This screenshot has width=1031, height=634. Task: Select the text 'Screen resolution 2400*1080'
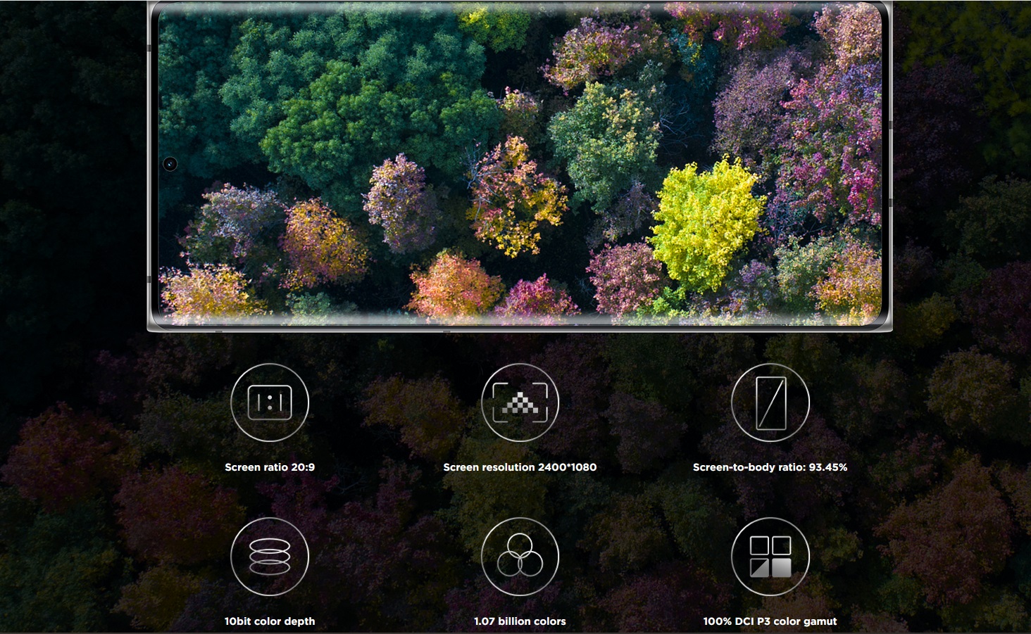520,467
